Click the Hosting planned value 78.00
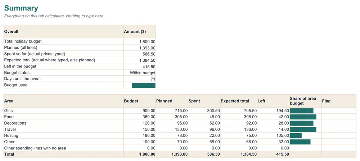This screenshot has width=360, height=161. (182, 136)
